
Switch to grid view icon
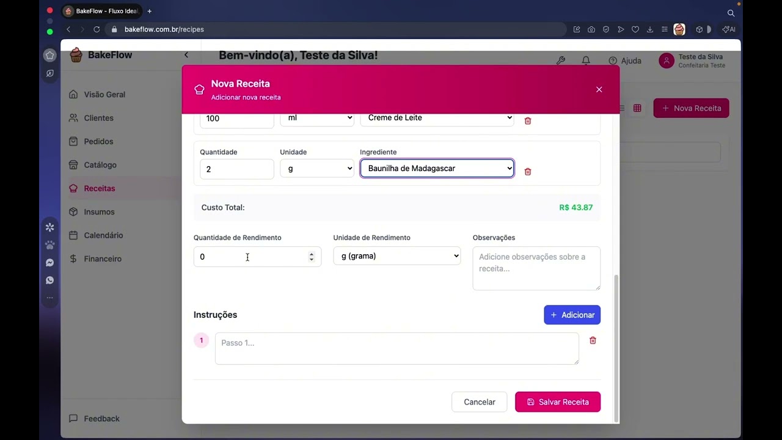point(637,108)
